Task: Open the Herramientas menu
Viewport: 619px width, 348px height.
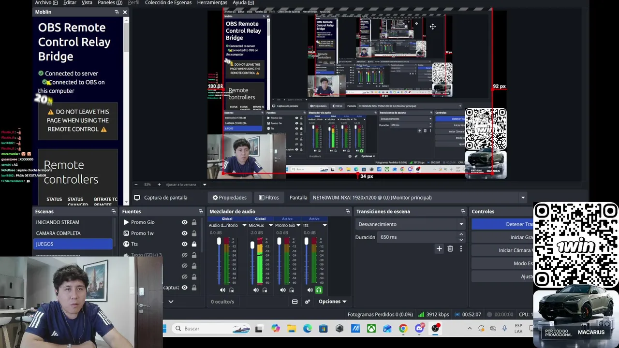Action: click(212, 2)
